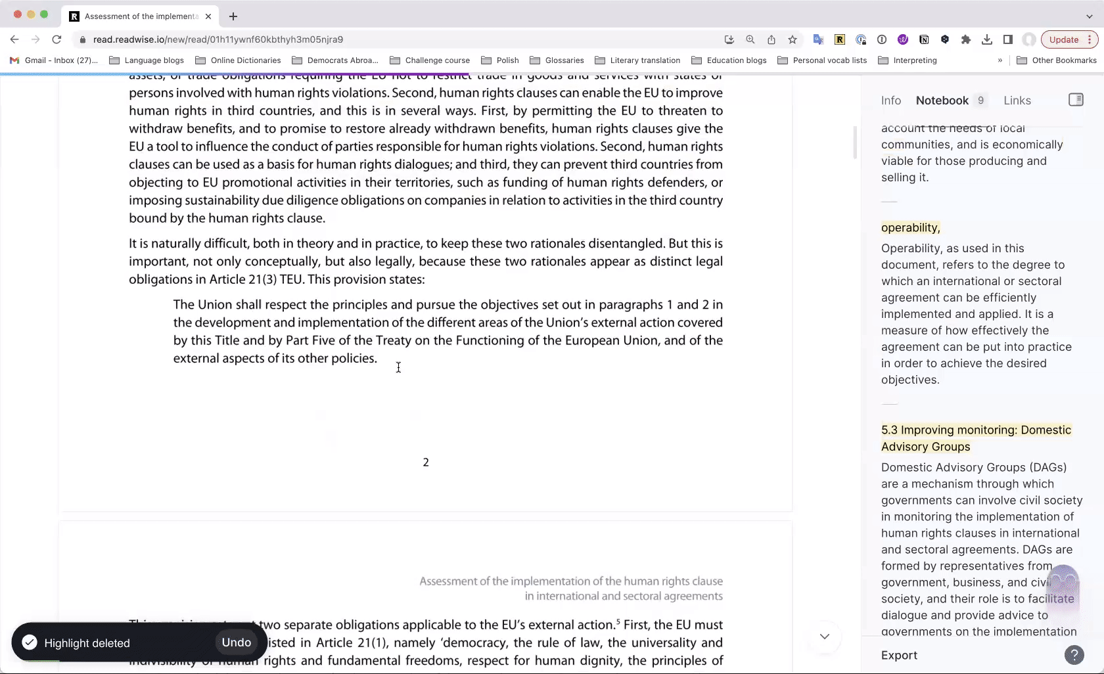Screen dimensions: 1104x674
Task: Open the Readwise extension icon
Action: (x=840, y=39)
